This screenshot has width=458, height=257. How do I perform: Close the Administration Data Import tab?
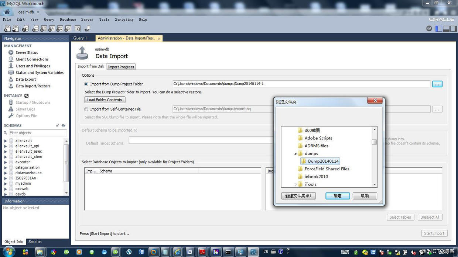[159, 38]
